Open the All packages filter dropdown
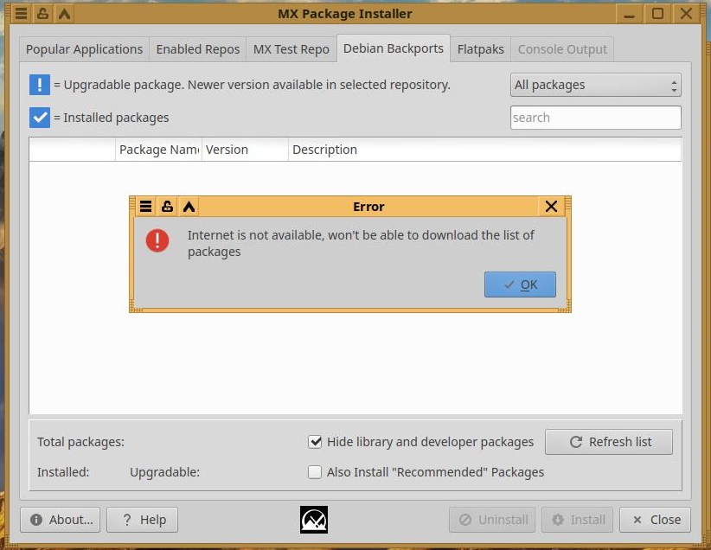711x550 pixels. pos(596,85)
